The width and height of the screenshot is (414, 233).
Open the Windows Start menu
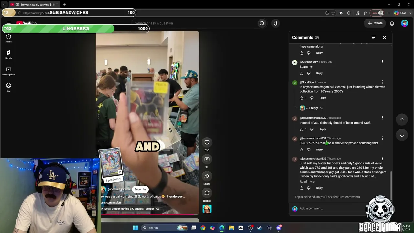pos(136,228)
